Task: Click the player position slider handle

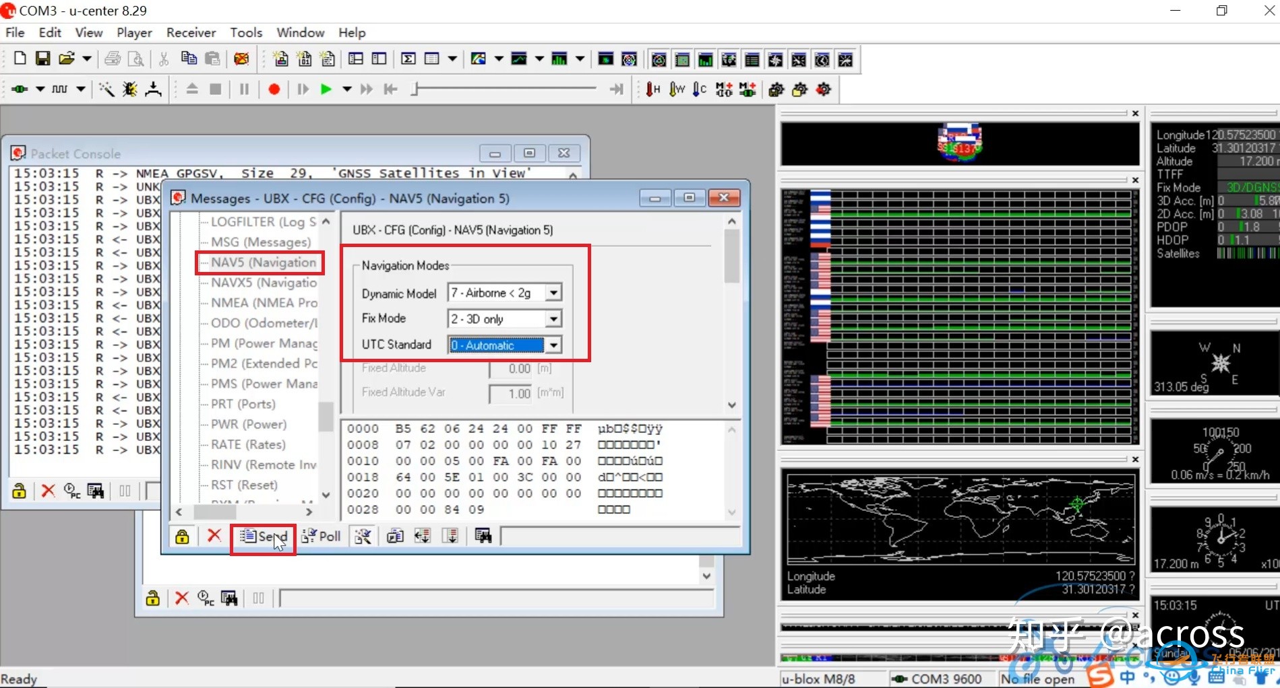Action: pyautogui.click(x=415, y=89)
